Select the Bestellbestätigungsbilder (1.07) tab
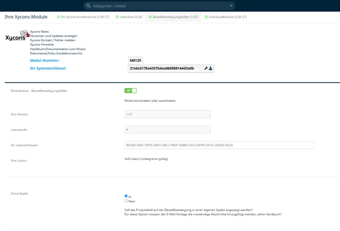Viewport: 340px width, 231px height. [173, 17]
